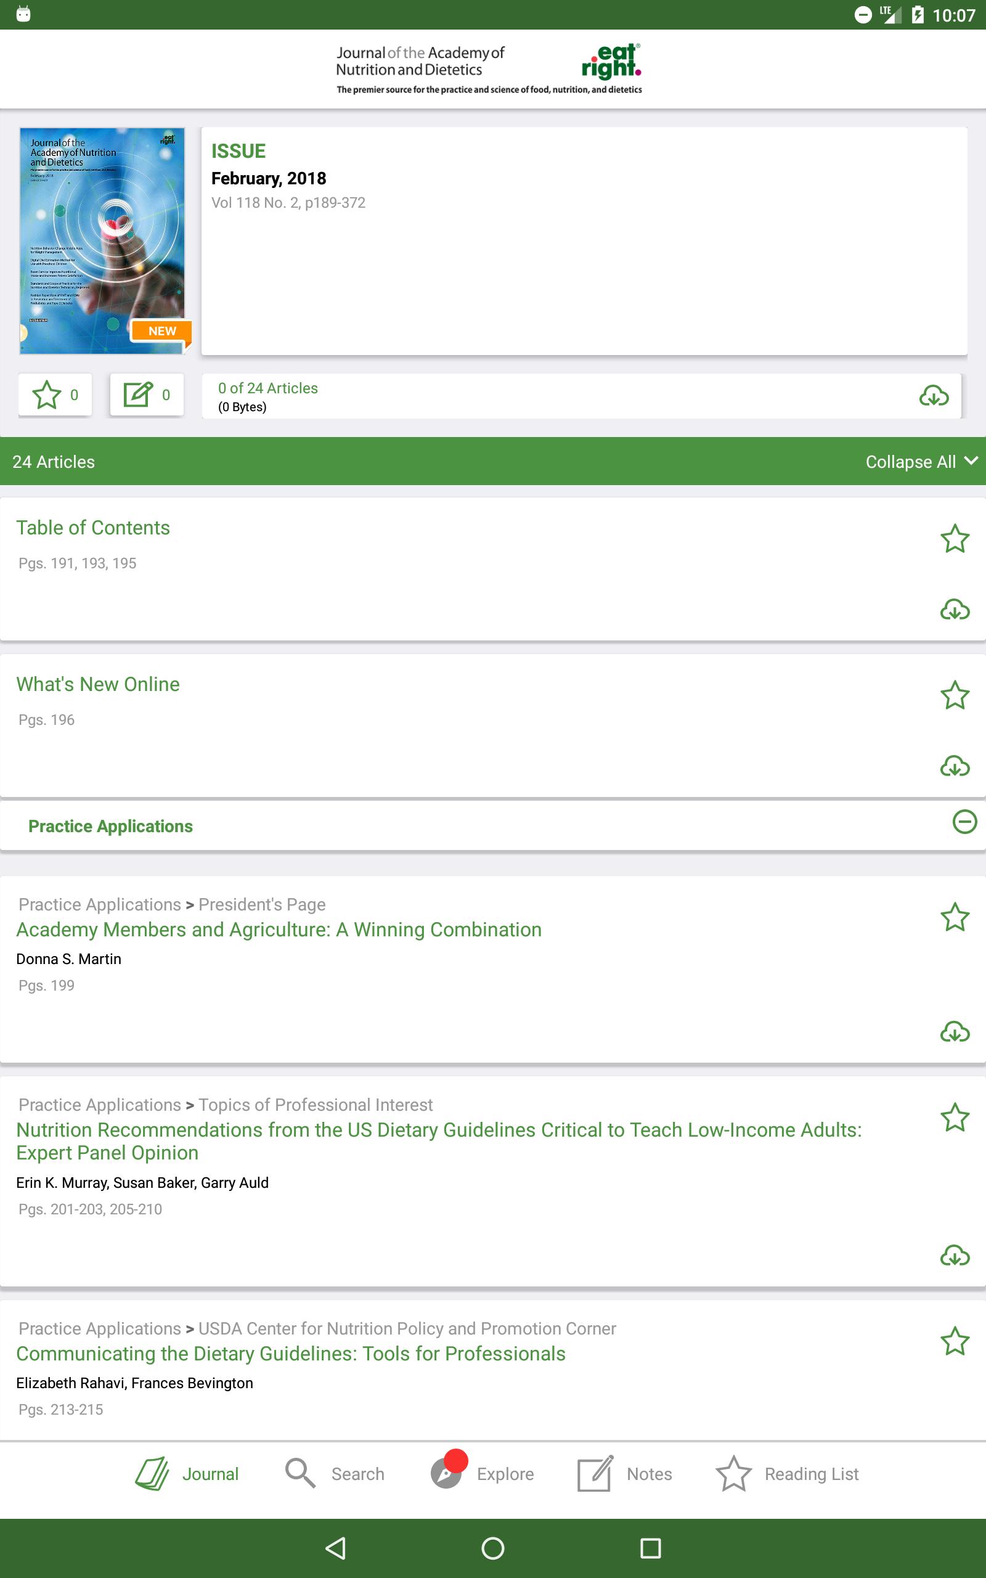Tap 'Pgs. 201-203, 205-210' text
986x1578 pixels.
click(x=90, y=1209)
